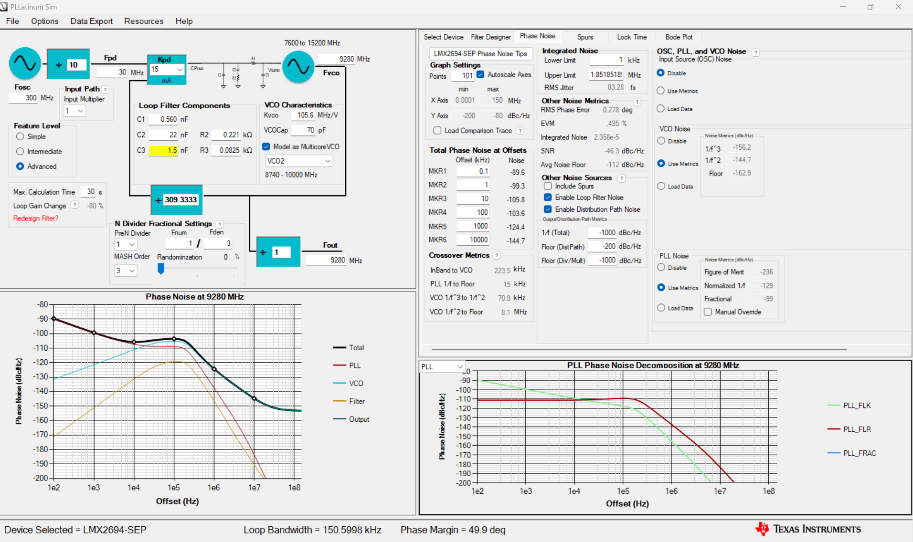Click the Graph Settings Points field
913x542 pixels.
tap(462, 75)
